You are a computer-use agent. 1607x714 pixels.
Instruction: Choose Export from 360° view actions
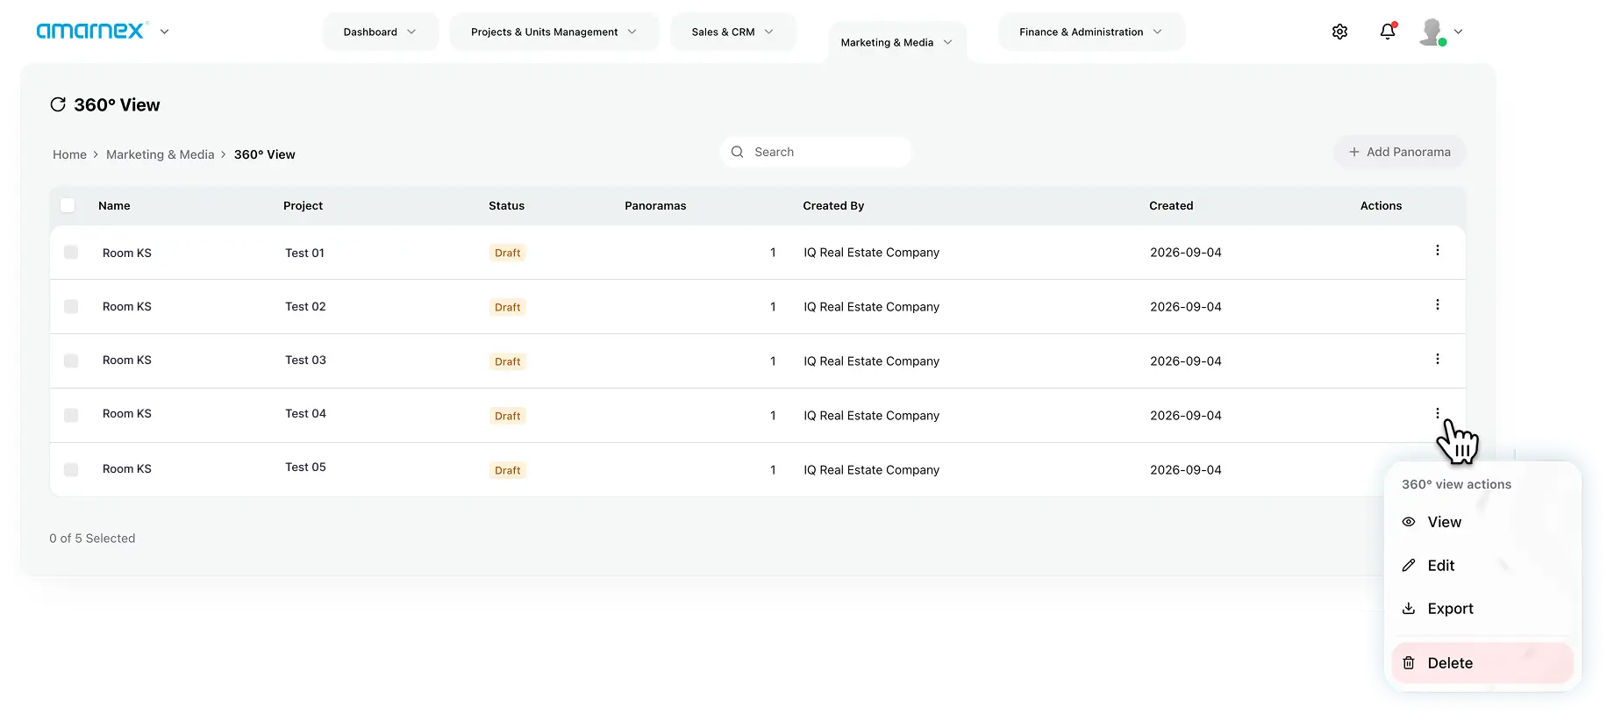pyautogui.click(x=1481, y=609)
